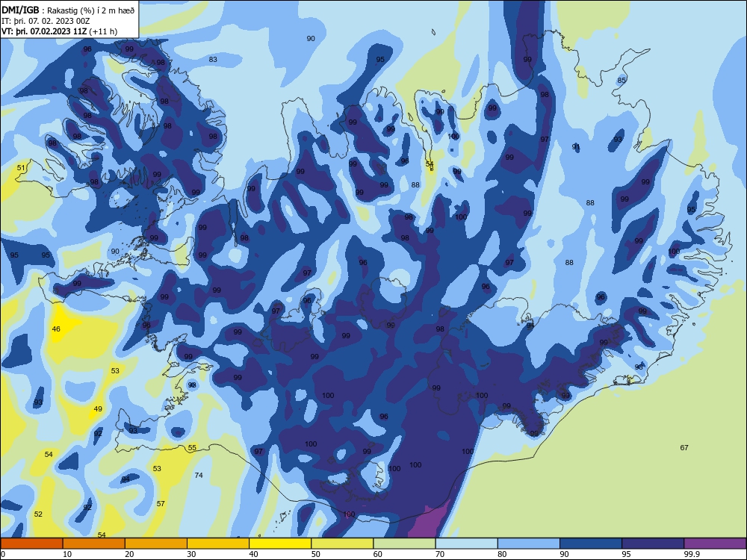Click the legend label 50

click(315, 554)
